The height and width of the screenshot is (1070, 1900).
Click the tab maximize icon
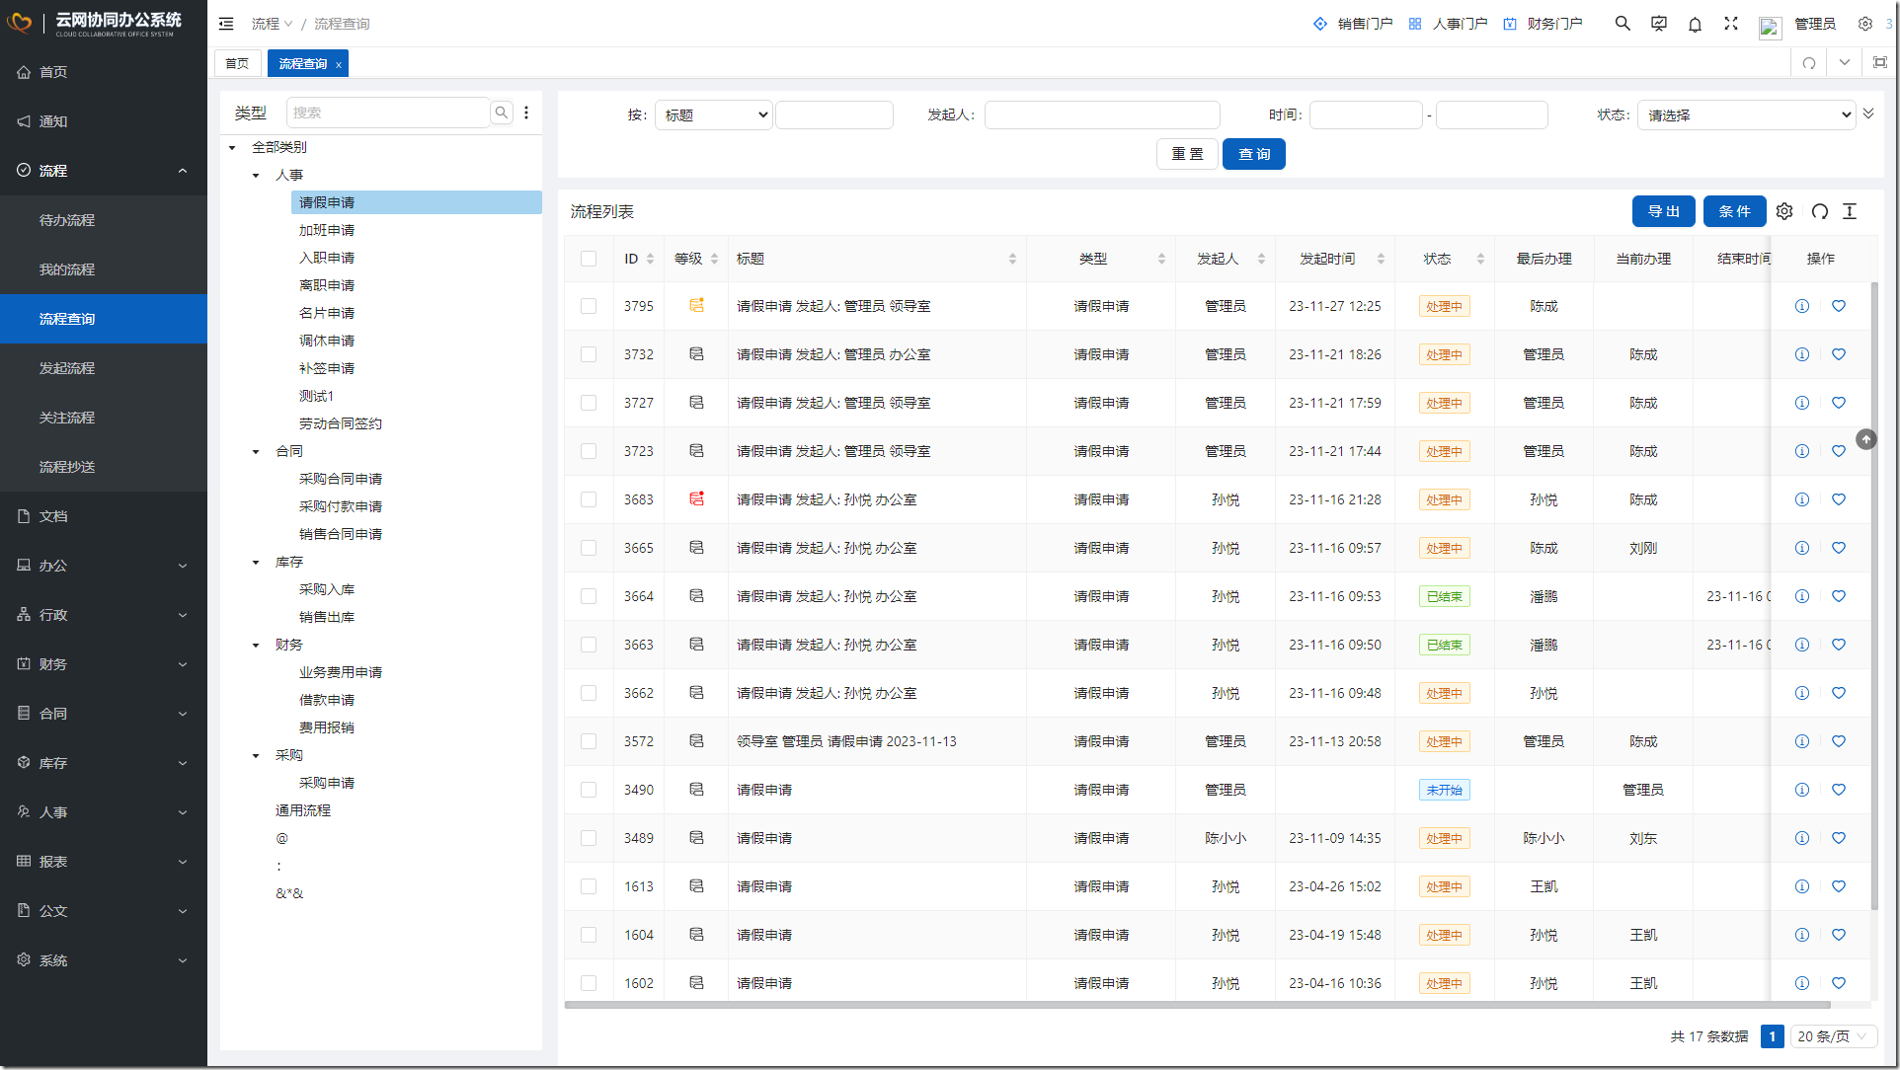1880,63
